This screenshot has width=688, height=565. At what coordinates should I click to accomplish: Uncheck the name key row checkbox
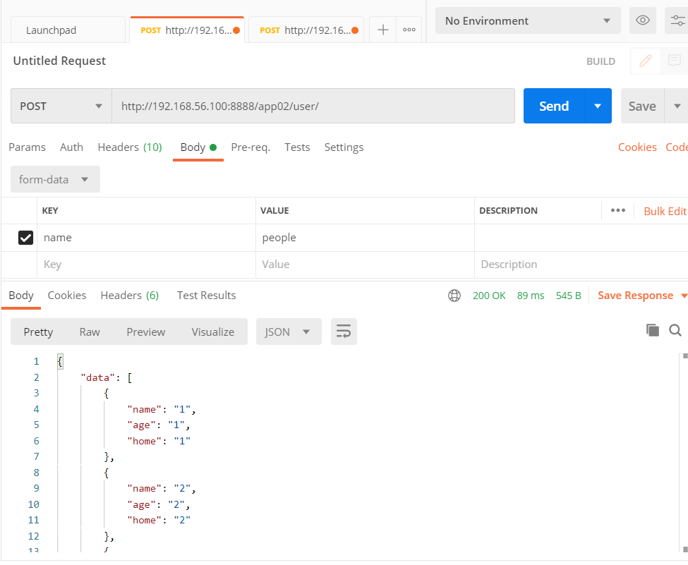tap(25, 238)
